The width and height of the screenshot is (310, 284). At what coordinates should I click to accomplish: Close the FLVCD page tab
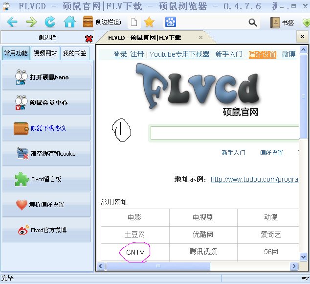click(x=200, y=37)
